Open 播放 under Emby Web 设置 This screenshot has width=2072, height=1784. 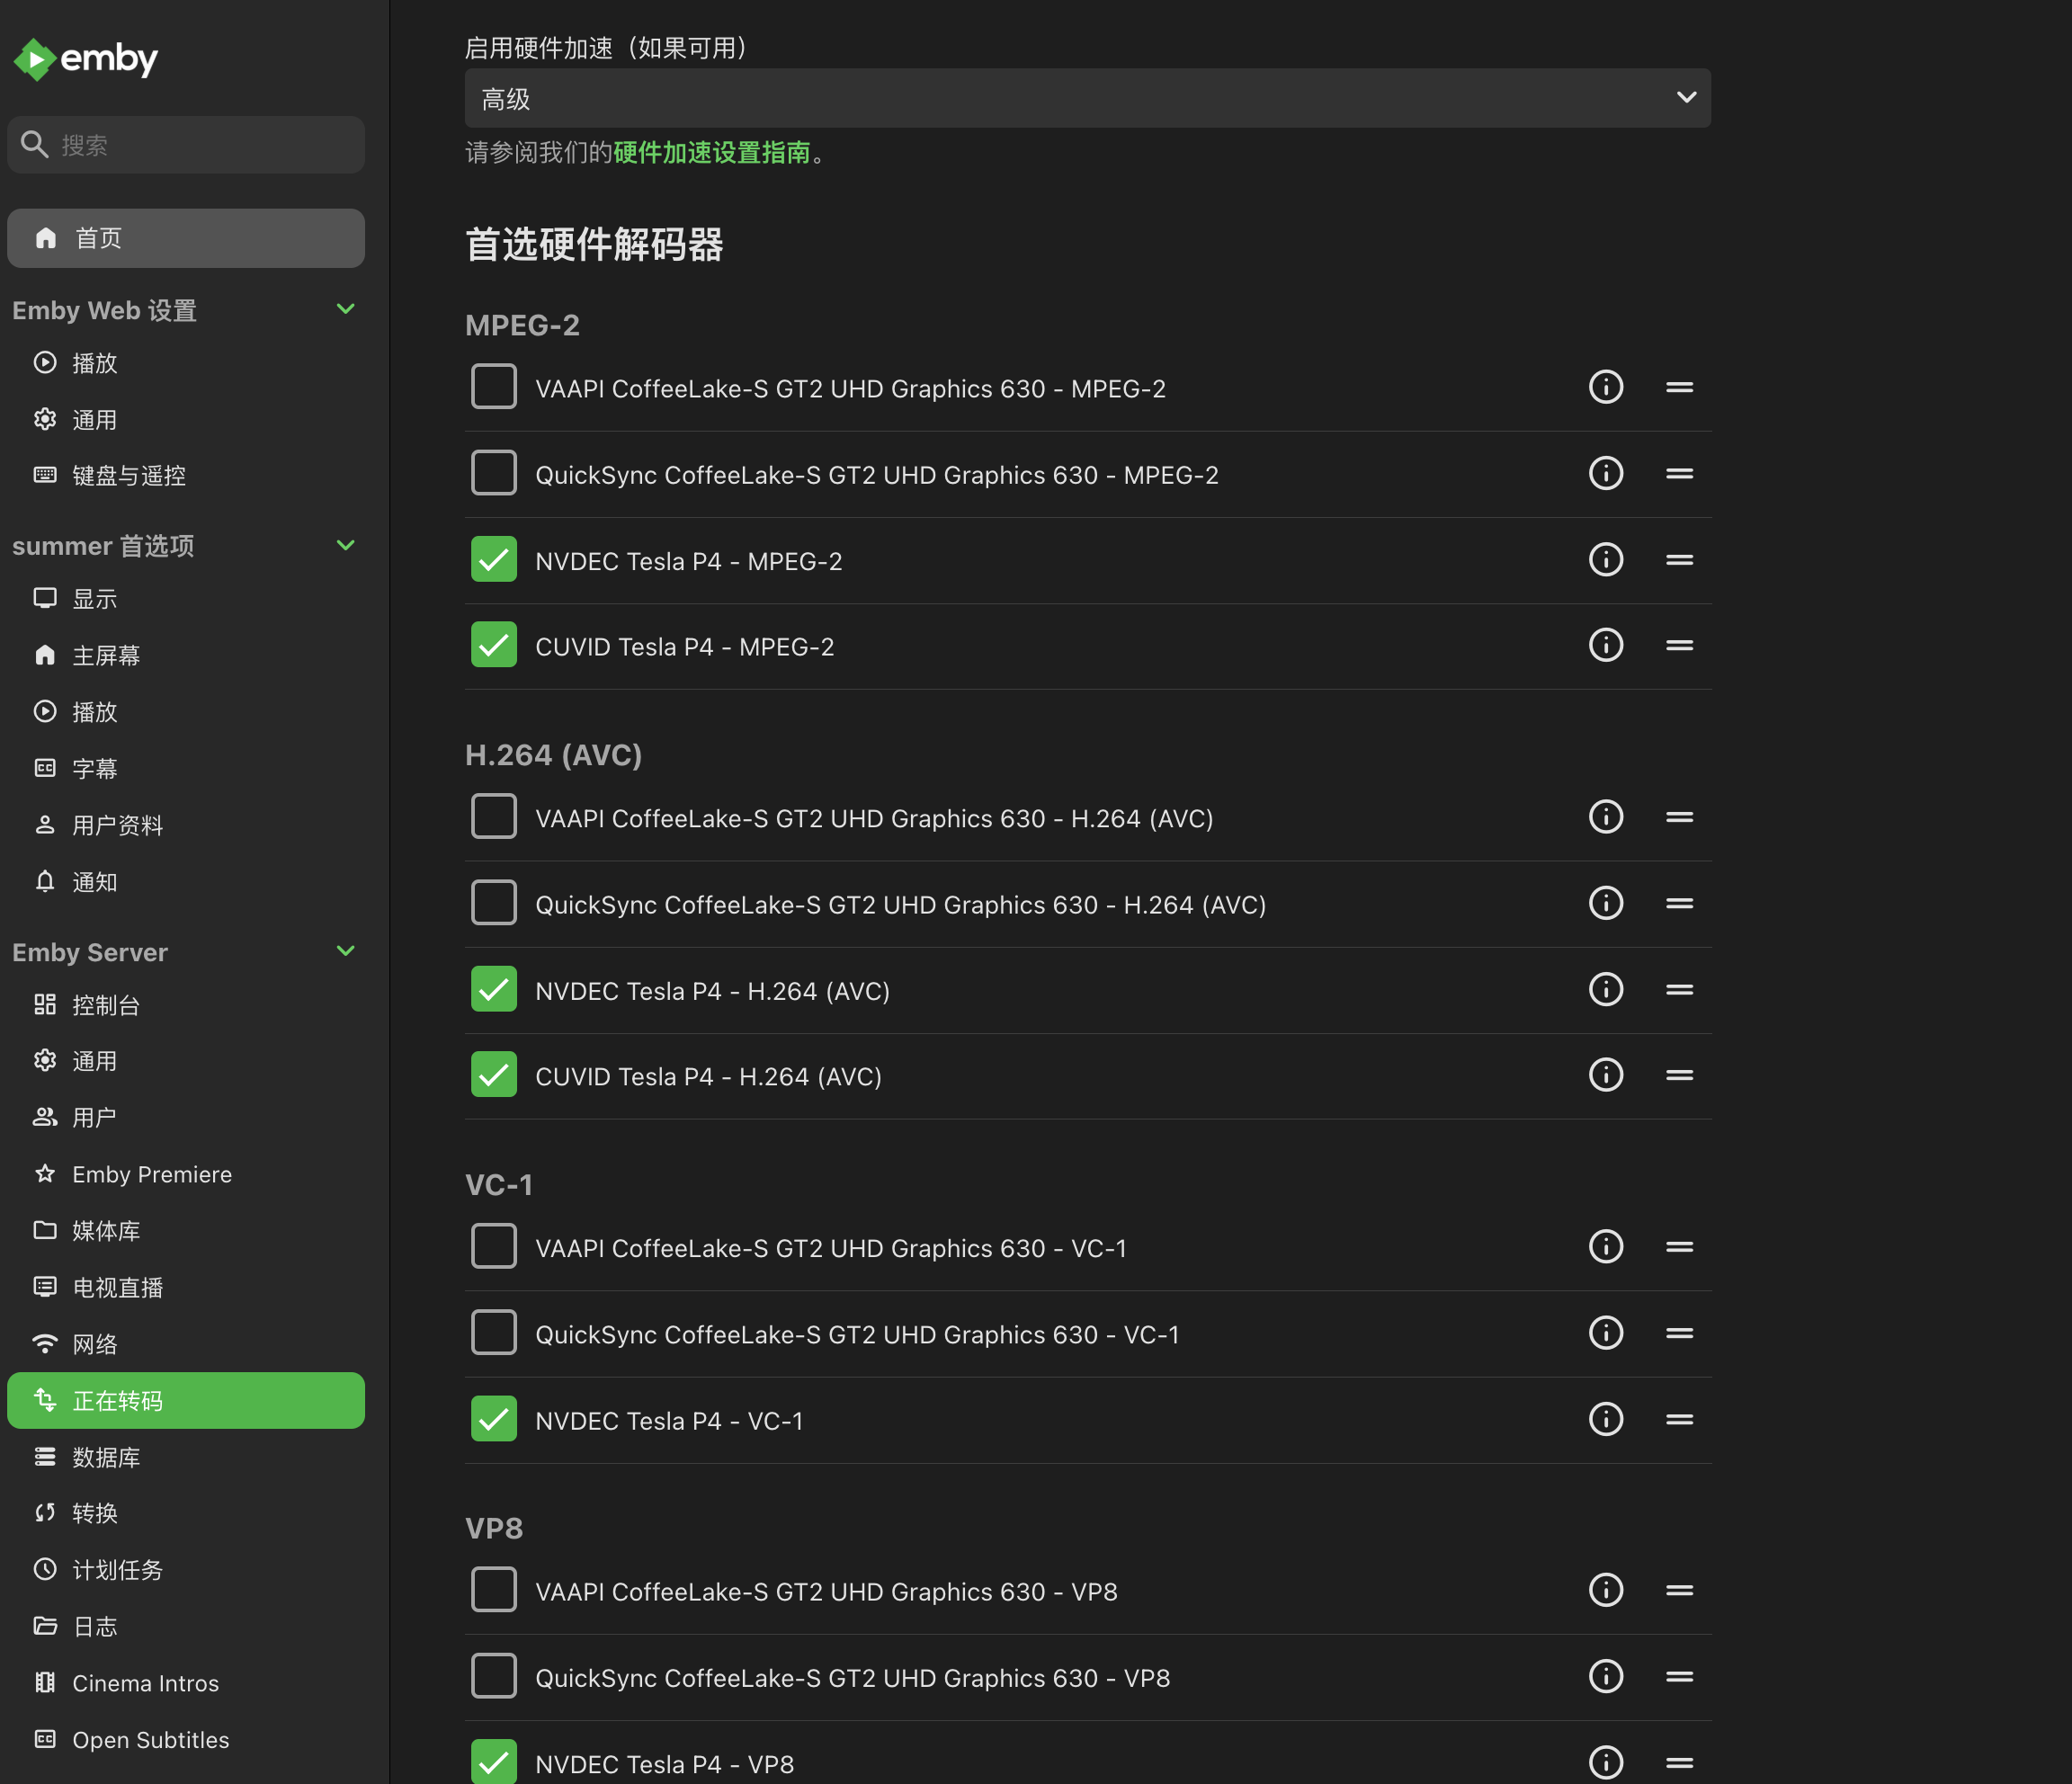186,363
